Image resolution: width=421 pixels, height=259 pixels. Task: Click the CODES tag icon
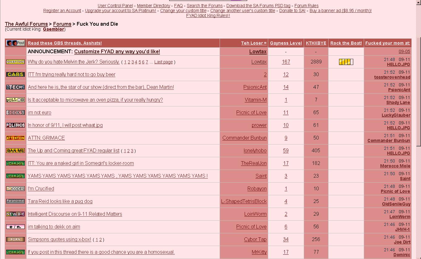coord(15,189)
